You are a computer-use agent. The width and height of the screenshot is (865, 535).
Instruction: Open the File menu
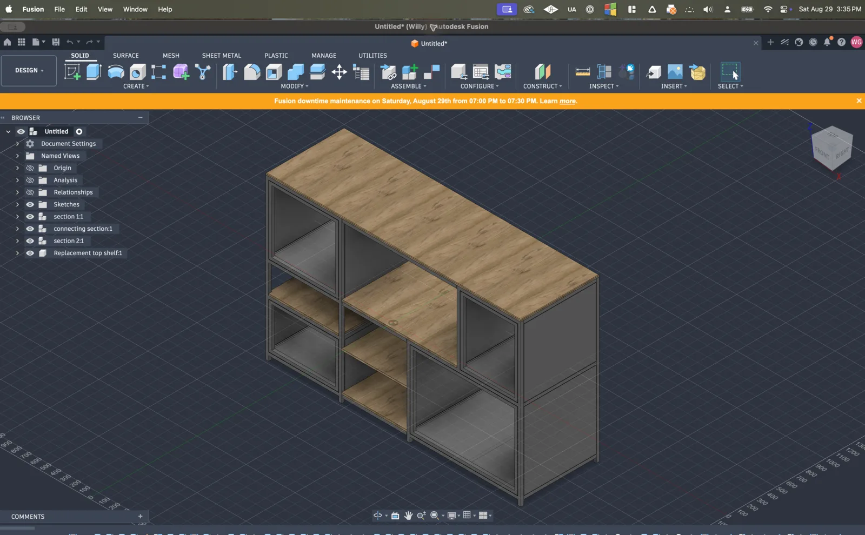pos(59,9)
